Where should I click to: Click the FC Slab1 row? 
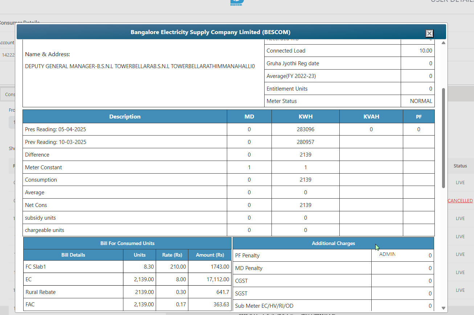pyautogui.click(x=127, y=267)
